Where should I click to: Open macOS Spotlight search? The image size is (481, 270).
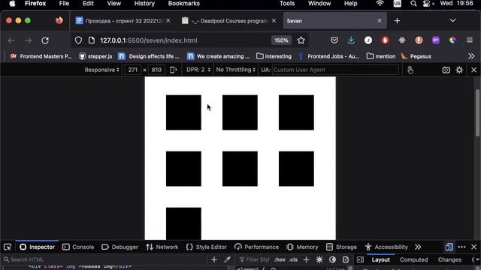point(413,4)
